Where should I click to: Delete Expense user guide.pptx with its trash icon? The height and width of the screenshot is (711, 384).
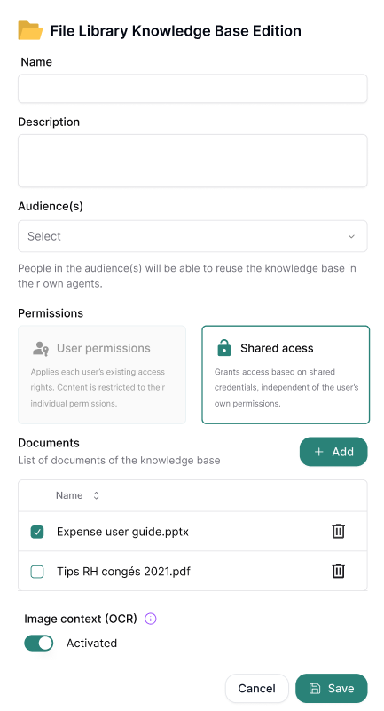click(338, 531)
